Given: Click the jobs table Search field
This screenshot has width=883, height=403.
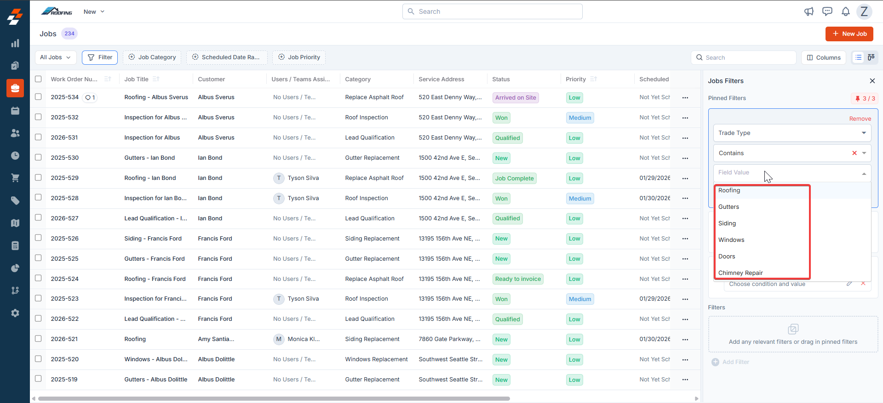Looking at the screenshot, I should click(744, 57).
